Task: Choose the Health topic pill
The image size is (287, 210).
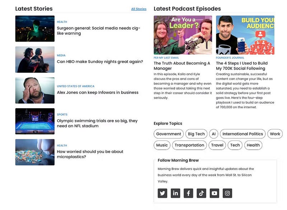Action: pos(253,145)
